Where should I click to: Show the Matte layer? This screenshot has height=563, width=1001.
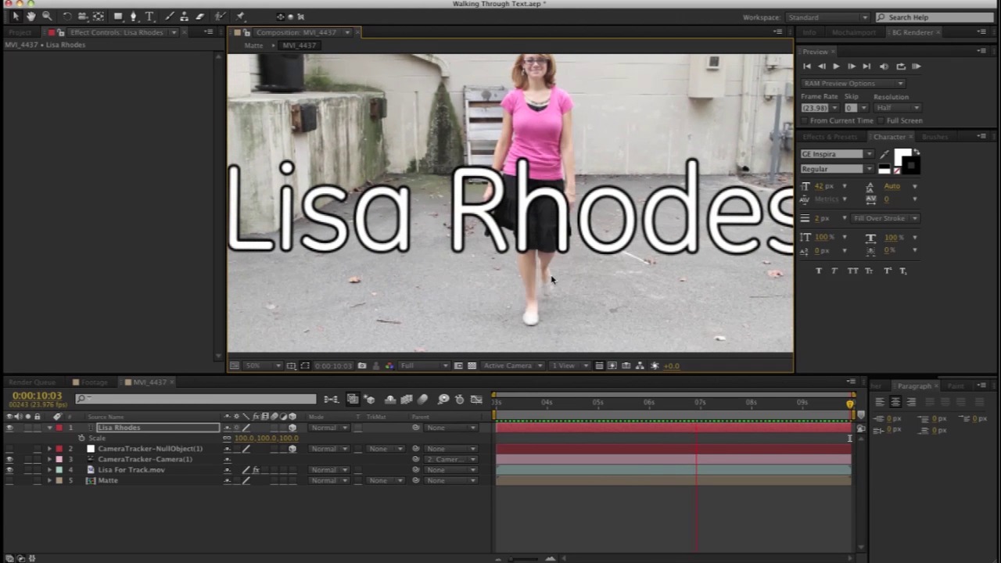click(x=9, y=480)
